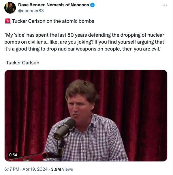Click Dave Benner's profile avatar
This screenshot has width=173, height=175.
pos(10,8)
